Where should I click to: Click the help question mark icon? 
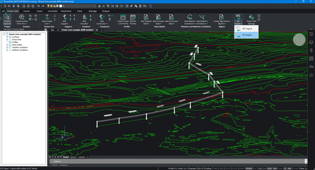point(150,6)
